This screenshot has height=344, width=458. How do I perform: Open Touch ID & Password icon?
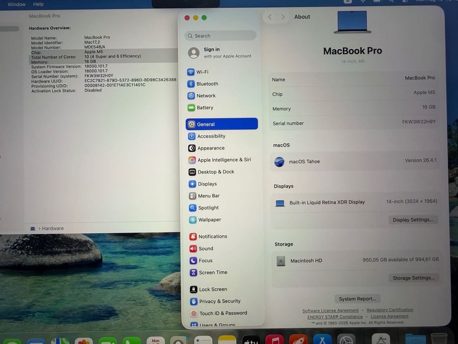tap(194, 314)
